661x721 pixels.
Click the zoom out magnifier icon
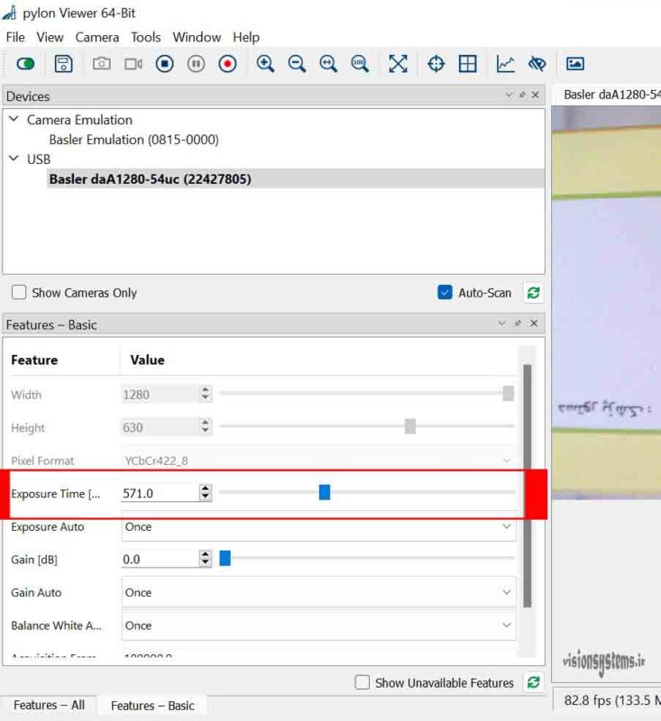pyautogui.click(x=297, y=63)
